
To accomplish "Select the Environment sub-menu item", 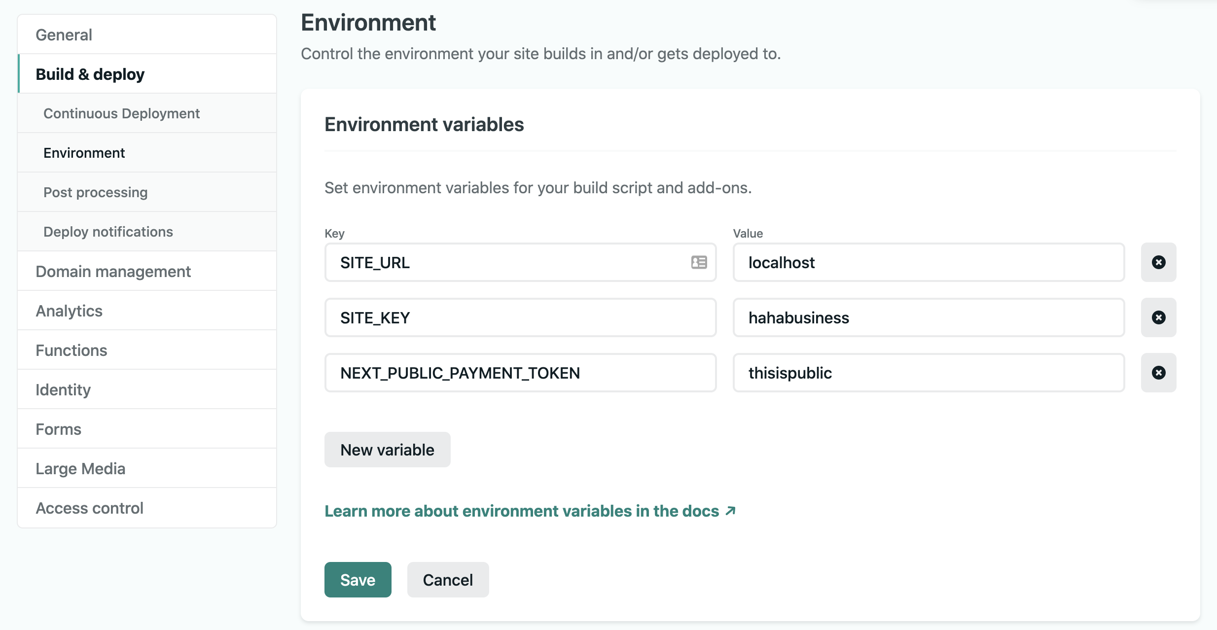I will pyautogui.click(x=84, y=152).
